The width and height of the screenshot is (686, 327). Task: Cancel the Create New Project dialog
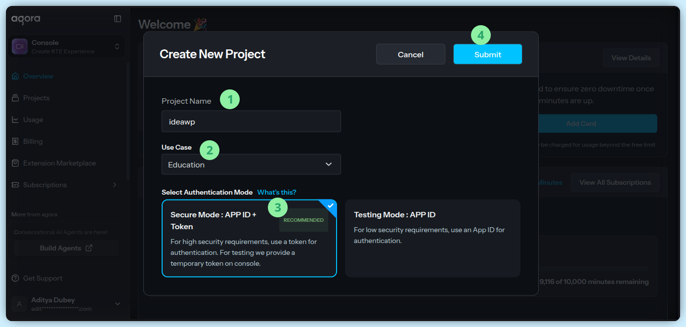pyautogui.click(x=410, y=54)
